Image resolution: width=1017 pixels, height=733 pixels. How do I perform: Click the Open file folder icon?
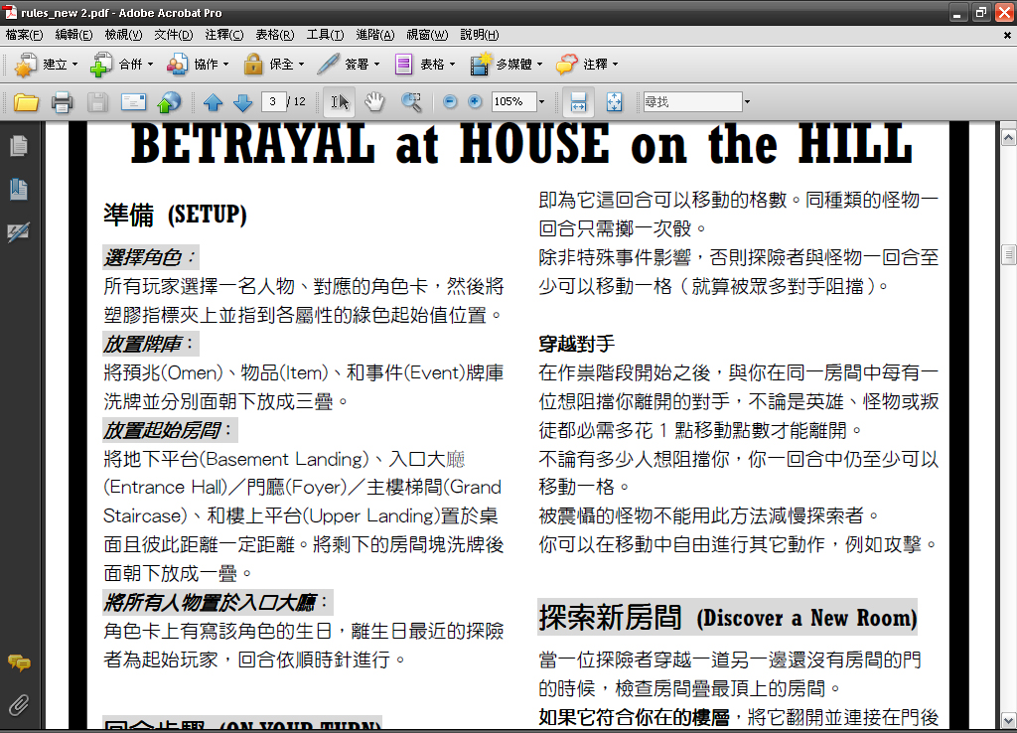pos(26,102)
